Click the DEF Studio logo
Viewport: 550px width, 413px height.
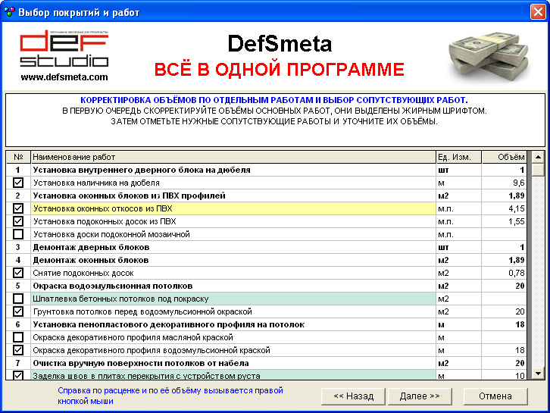click(64, 49)
